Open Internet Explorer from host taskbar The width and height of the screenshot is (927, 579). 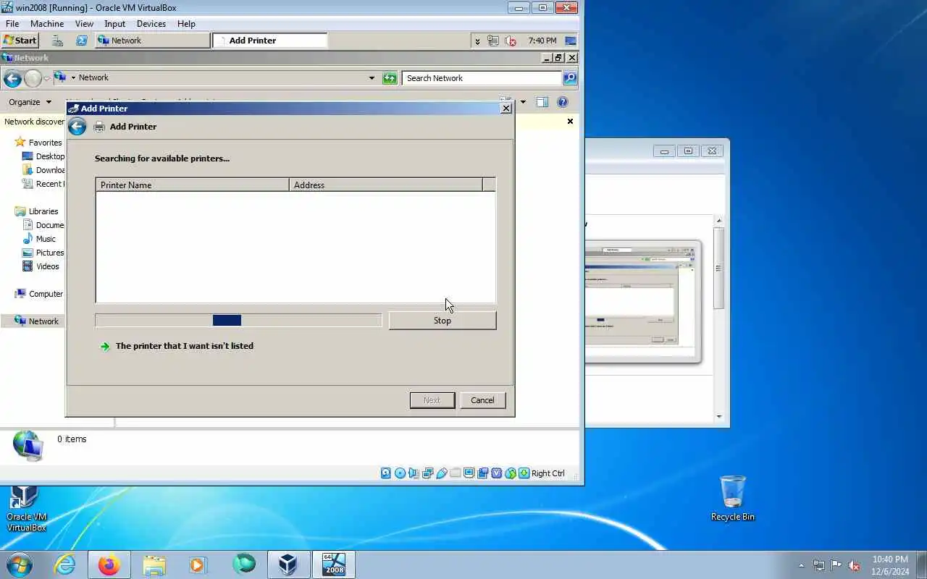pos(65,565)
